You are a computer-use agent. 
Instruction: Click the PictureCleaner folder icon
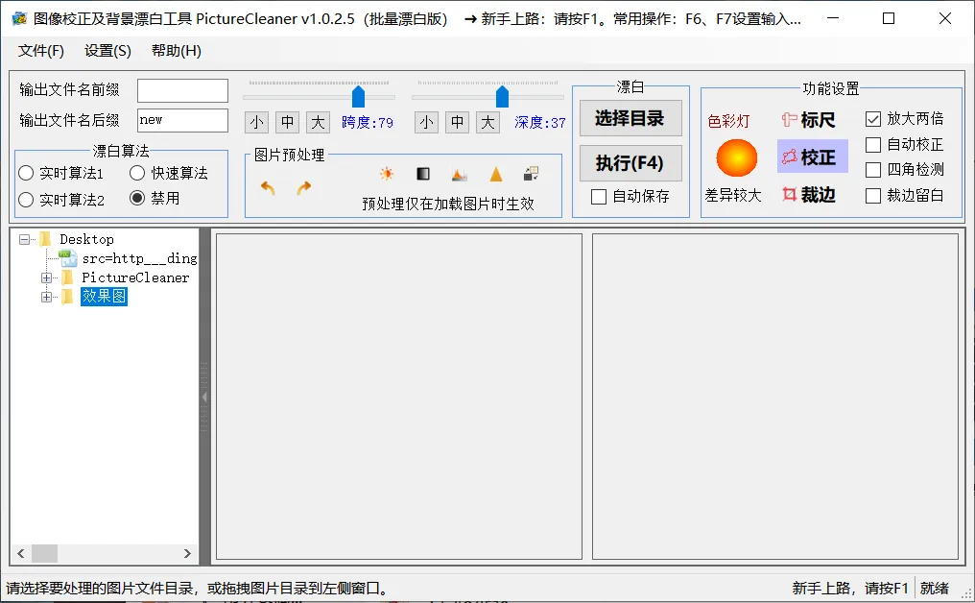coord(68,277)
